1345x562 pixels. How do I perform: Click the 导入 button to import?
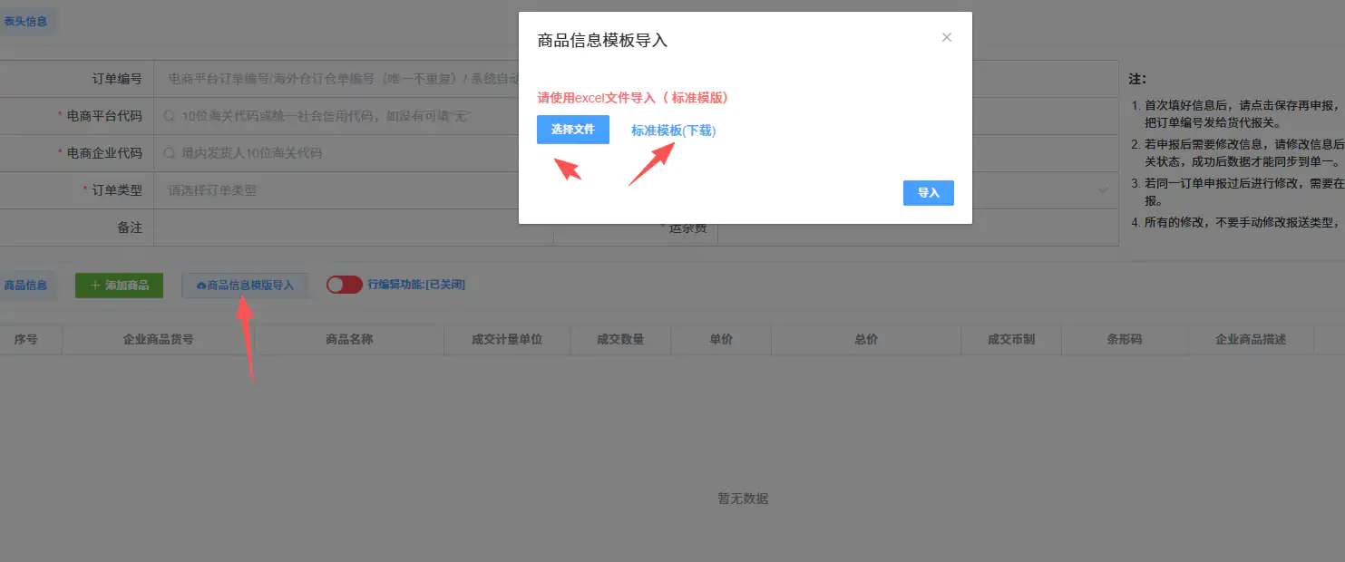pos(928,192)
